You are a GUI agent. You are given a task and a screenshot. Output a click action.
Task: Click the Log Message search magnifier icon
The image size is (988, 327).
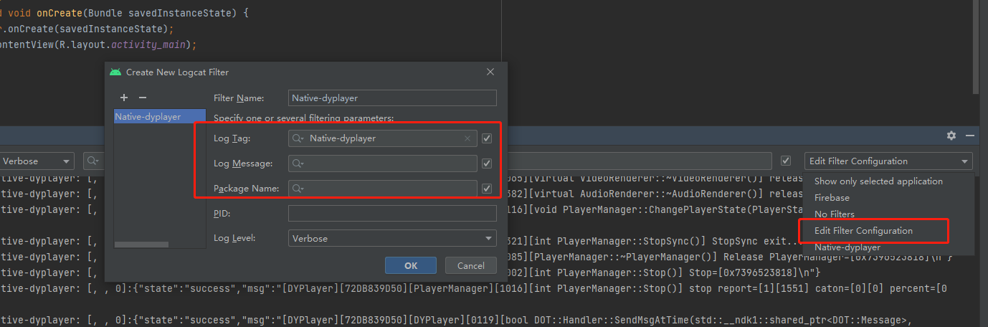[298, 164]
